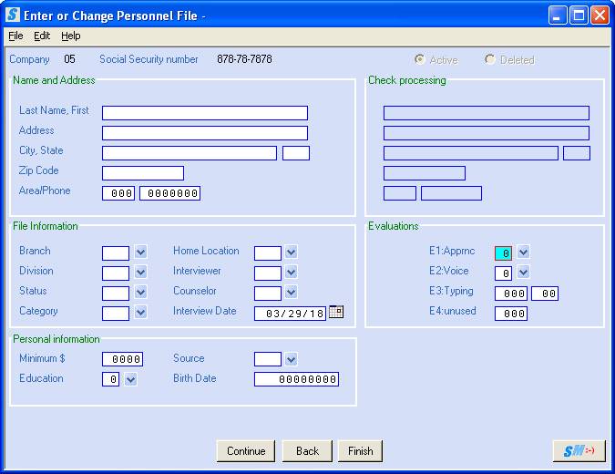Select the Active radio button
The height and width of the screenshot is (474, 615).
pos(420,59)
